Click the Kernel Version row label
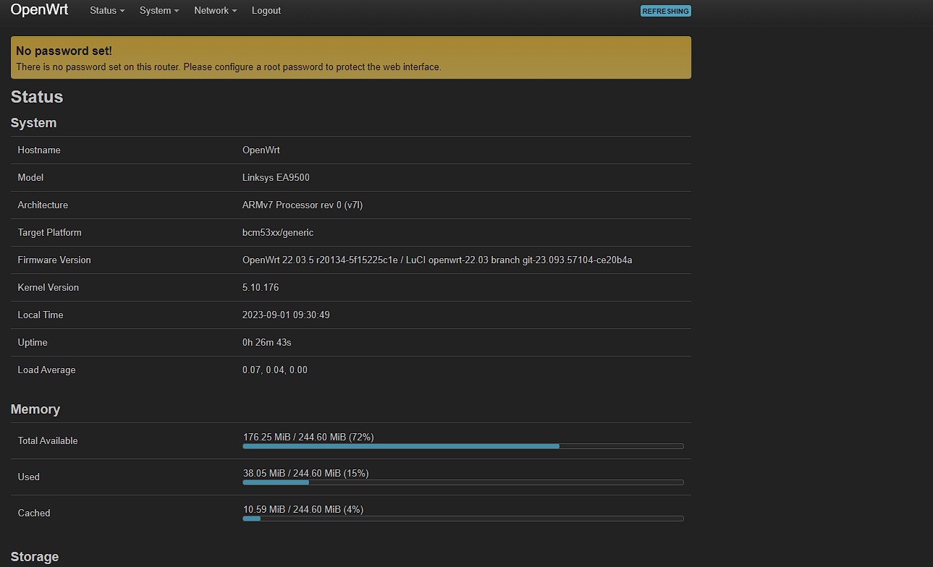This screenshot has width=933, height=567. click(48, 288)
